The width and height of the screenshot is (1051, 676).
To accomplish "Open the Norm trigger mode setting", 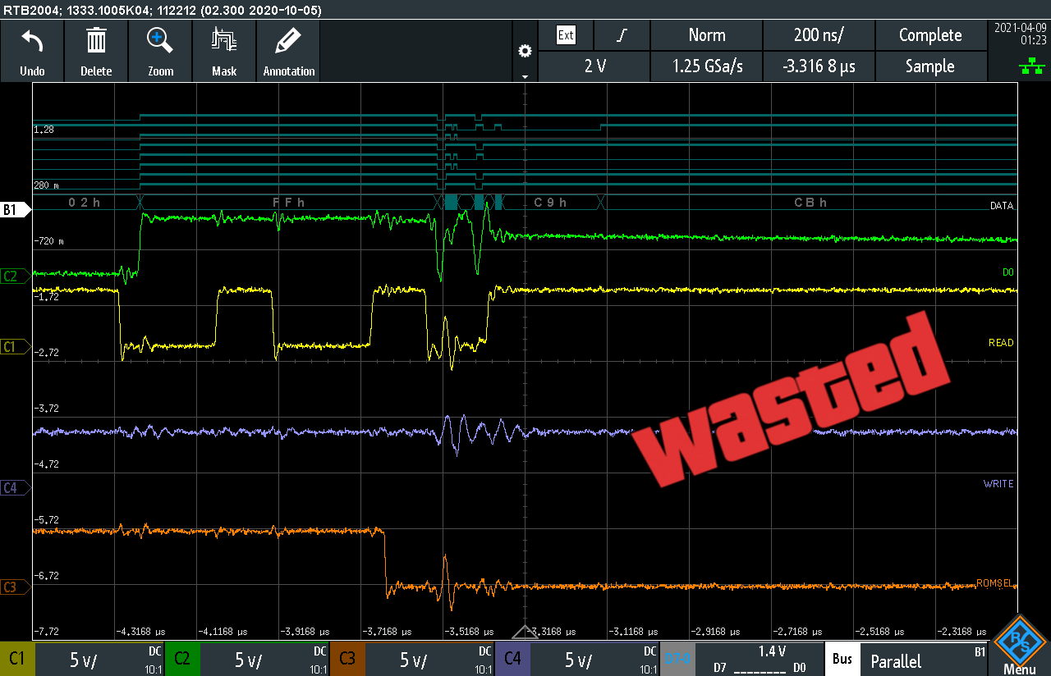I will point(706,35).
